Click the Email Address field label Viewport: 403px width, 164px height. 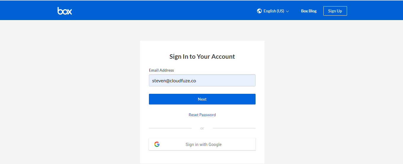161,70
